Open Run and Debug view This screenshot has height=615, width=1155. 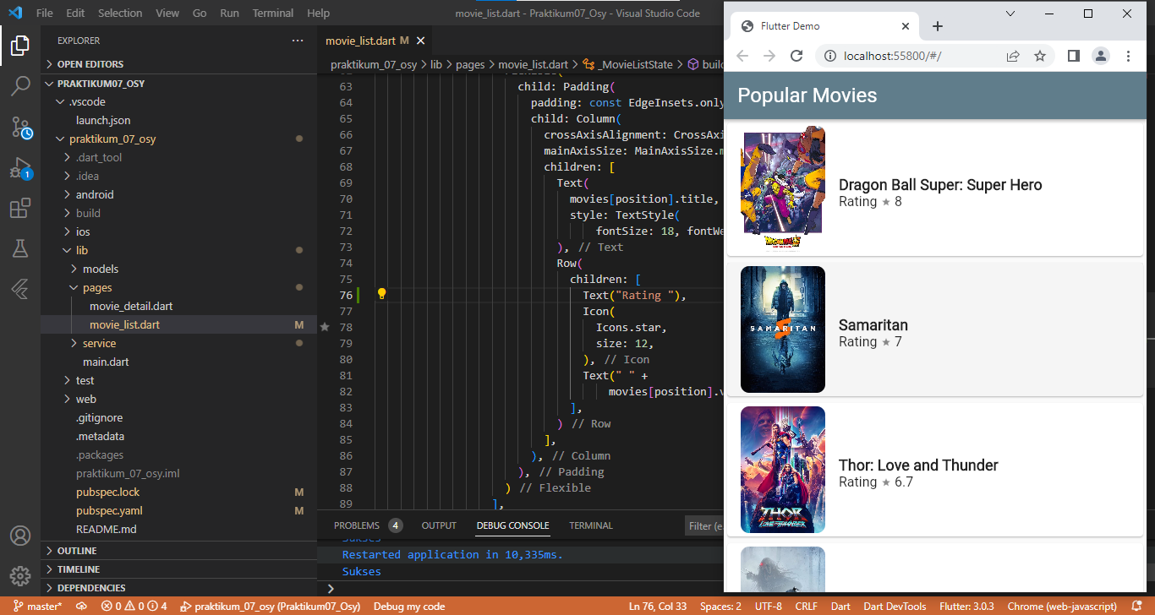pyautogui.click(x=20, y=168)
